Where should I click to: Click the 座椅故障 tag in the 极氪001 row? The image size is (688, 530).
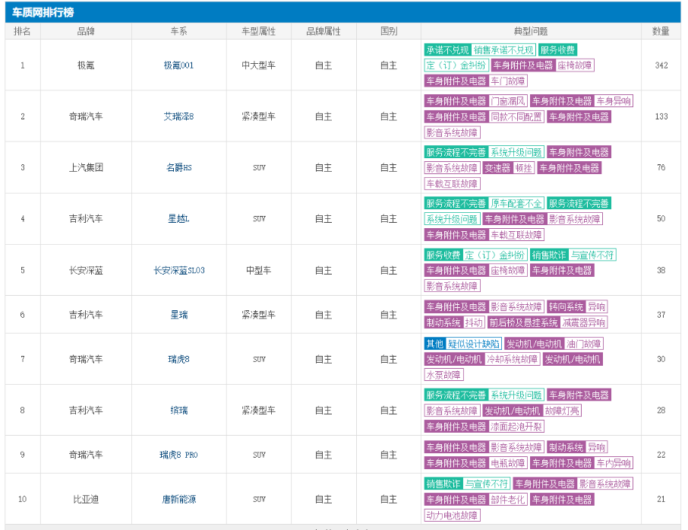(x=575, y=65)
